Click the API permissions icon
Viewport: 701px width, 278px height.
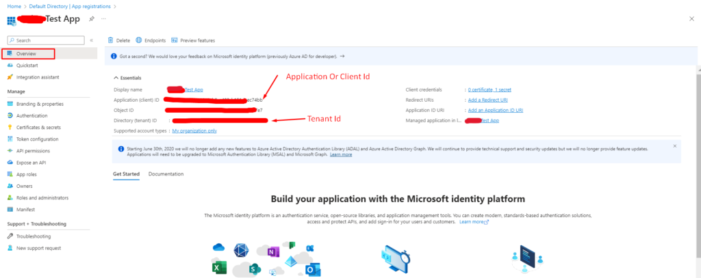[10, 151]
